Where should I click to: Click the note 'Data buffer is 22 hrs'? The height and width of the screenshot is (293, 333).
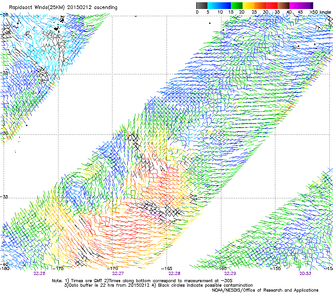[92, 285]
